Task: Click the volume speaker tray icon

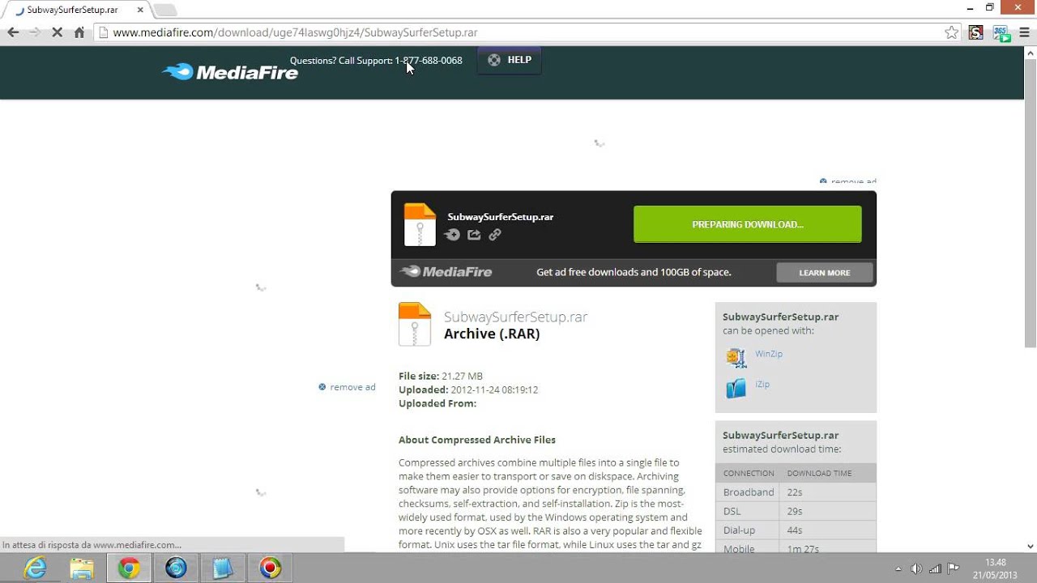Action: tap(916, 568)
